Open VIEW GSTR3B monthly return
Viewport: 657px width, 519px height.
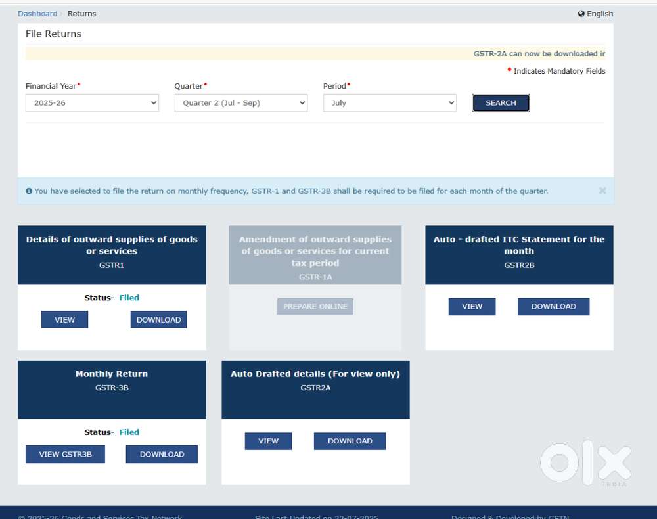click(x=65, y=454)
